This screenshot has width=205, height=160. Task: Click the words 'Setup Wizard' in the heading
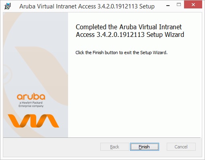tap(165, 34)
